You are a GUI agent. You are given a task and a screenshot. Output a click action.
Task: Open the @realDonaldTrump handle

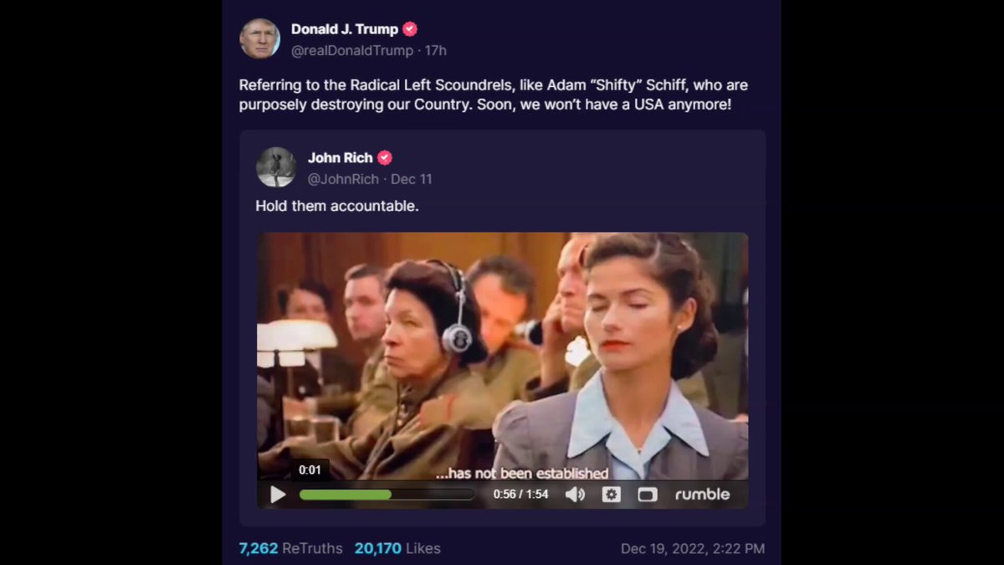click(x=352, y=51)
